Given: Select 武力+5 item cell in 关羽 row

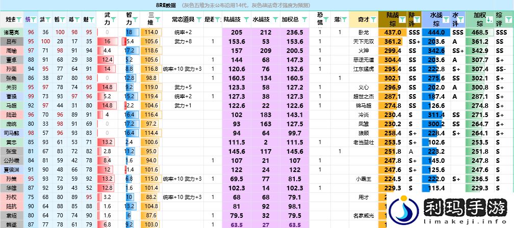Looking at the screenshot, I should click(183, 88).
